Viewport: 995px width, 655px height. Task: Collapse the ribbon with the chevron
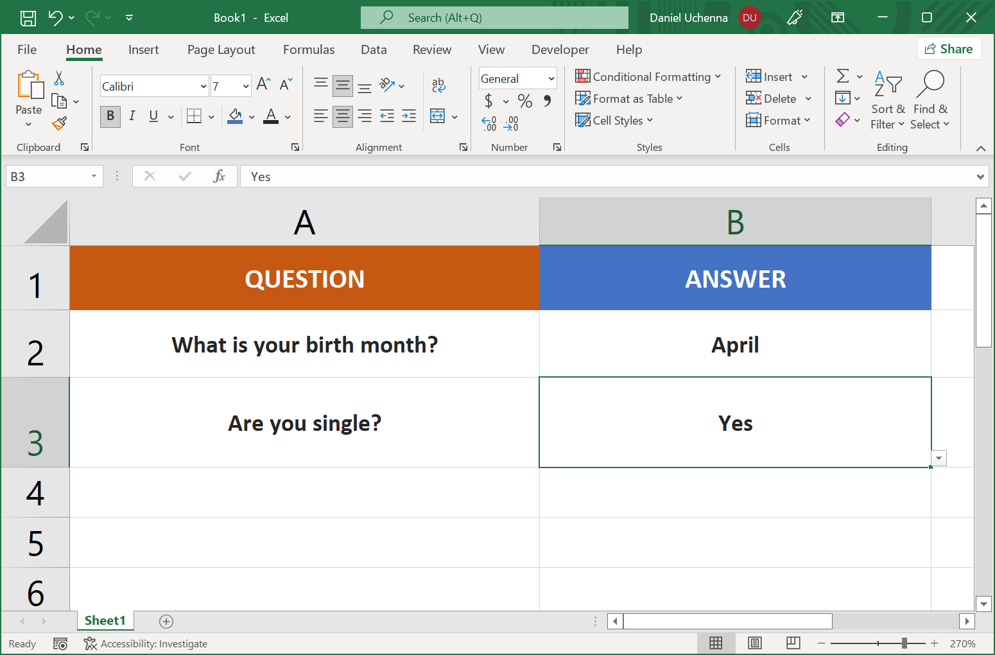(981, 148)
